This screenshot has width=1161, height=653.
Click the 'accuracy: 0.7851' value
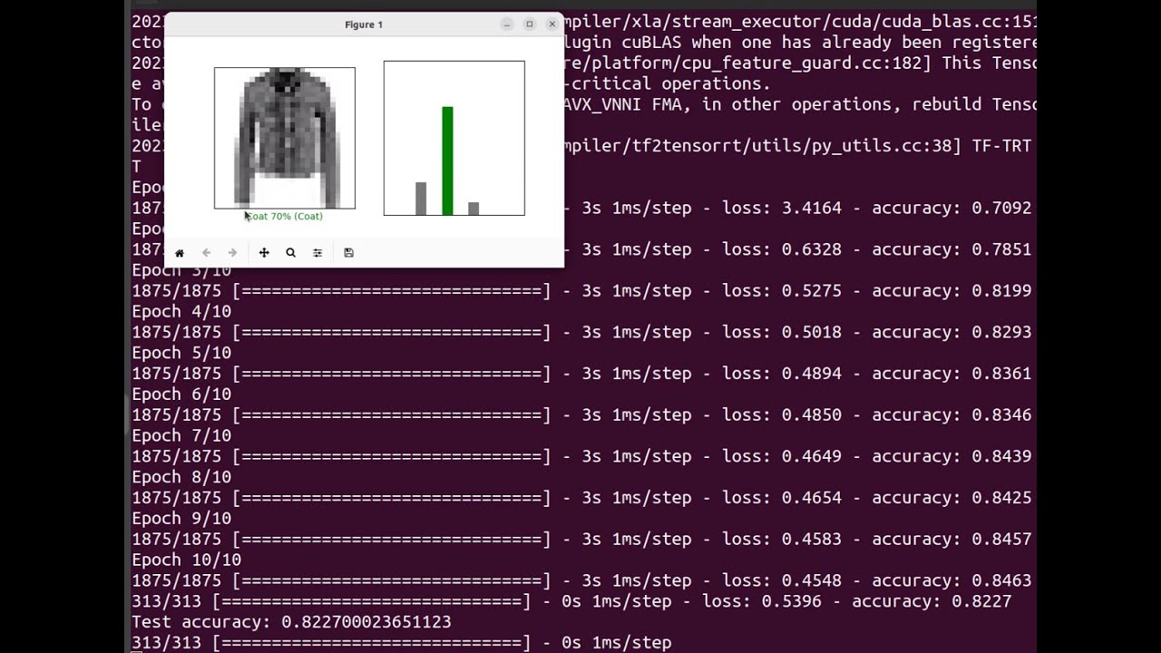(951, 249)
